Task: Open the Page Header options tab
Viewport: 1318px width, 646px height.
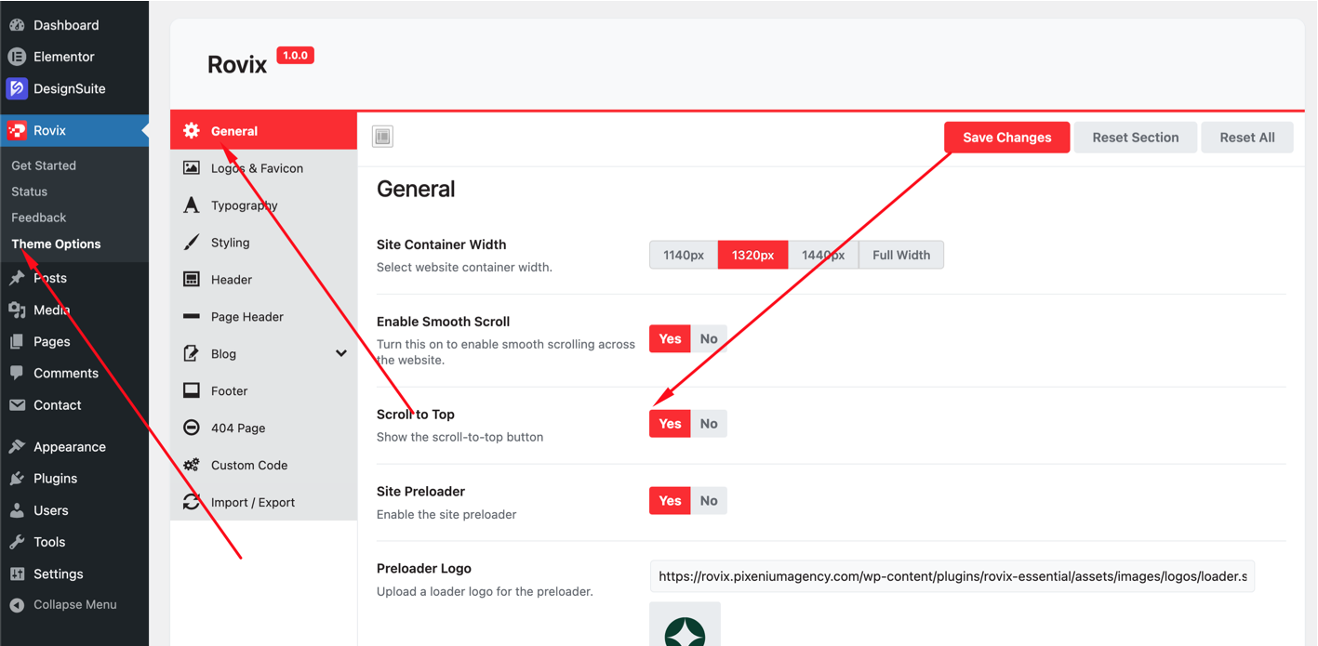Action: 264,317
